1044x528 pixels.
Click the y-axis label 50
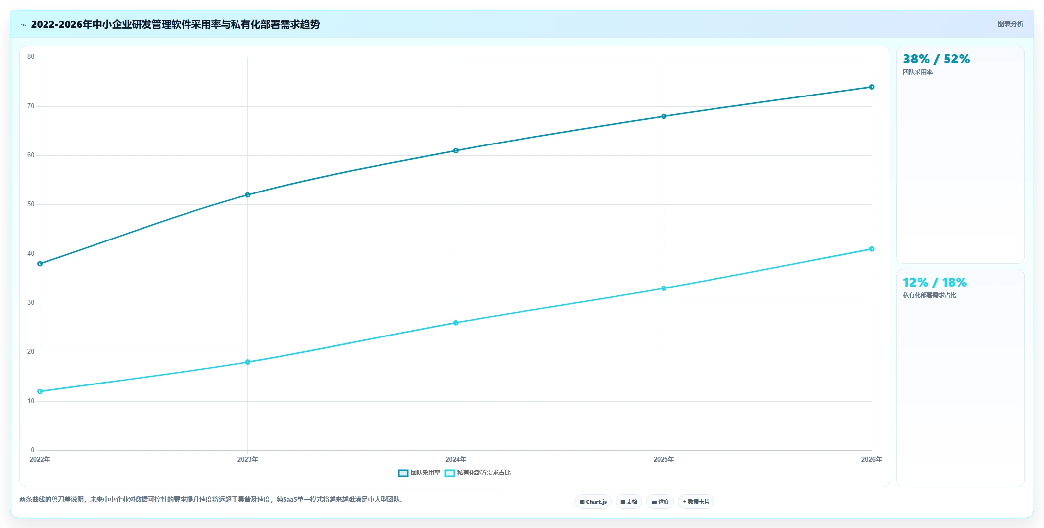31,204
